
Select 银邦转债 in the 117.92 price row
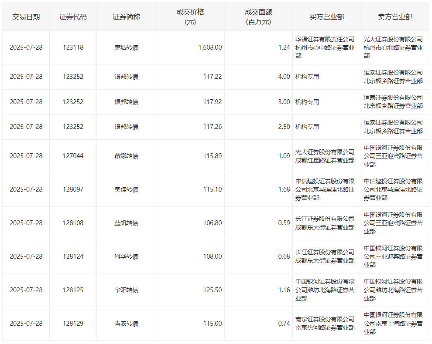[x=126, y=102]
